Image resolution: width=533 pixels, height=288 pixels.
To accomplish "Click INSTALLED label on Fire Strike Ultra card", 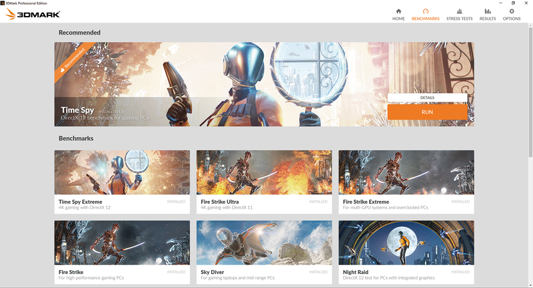I will coord(318,202).
